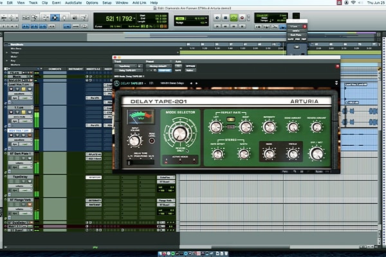Screen dimensions: 386x257
Task: Click the plugin SAFE button
Action: [178, 70]
